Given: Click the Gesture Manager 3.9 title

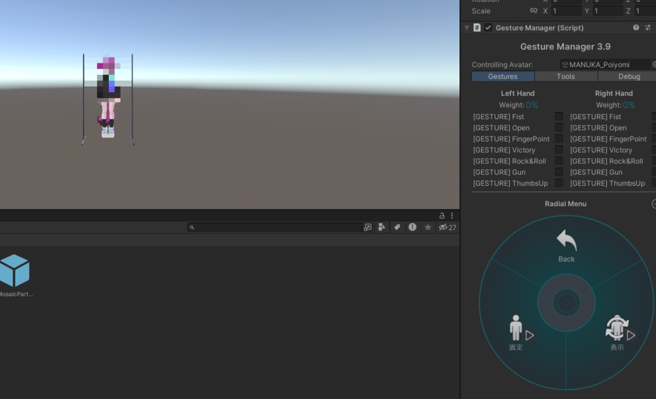Looking at the screenshot, I should pos(565,46).
